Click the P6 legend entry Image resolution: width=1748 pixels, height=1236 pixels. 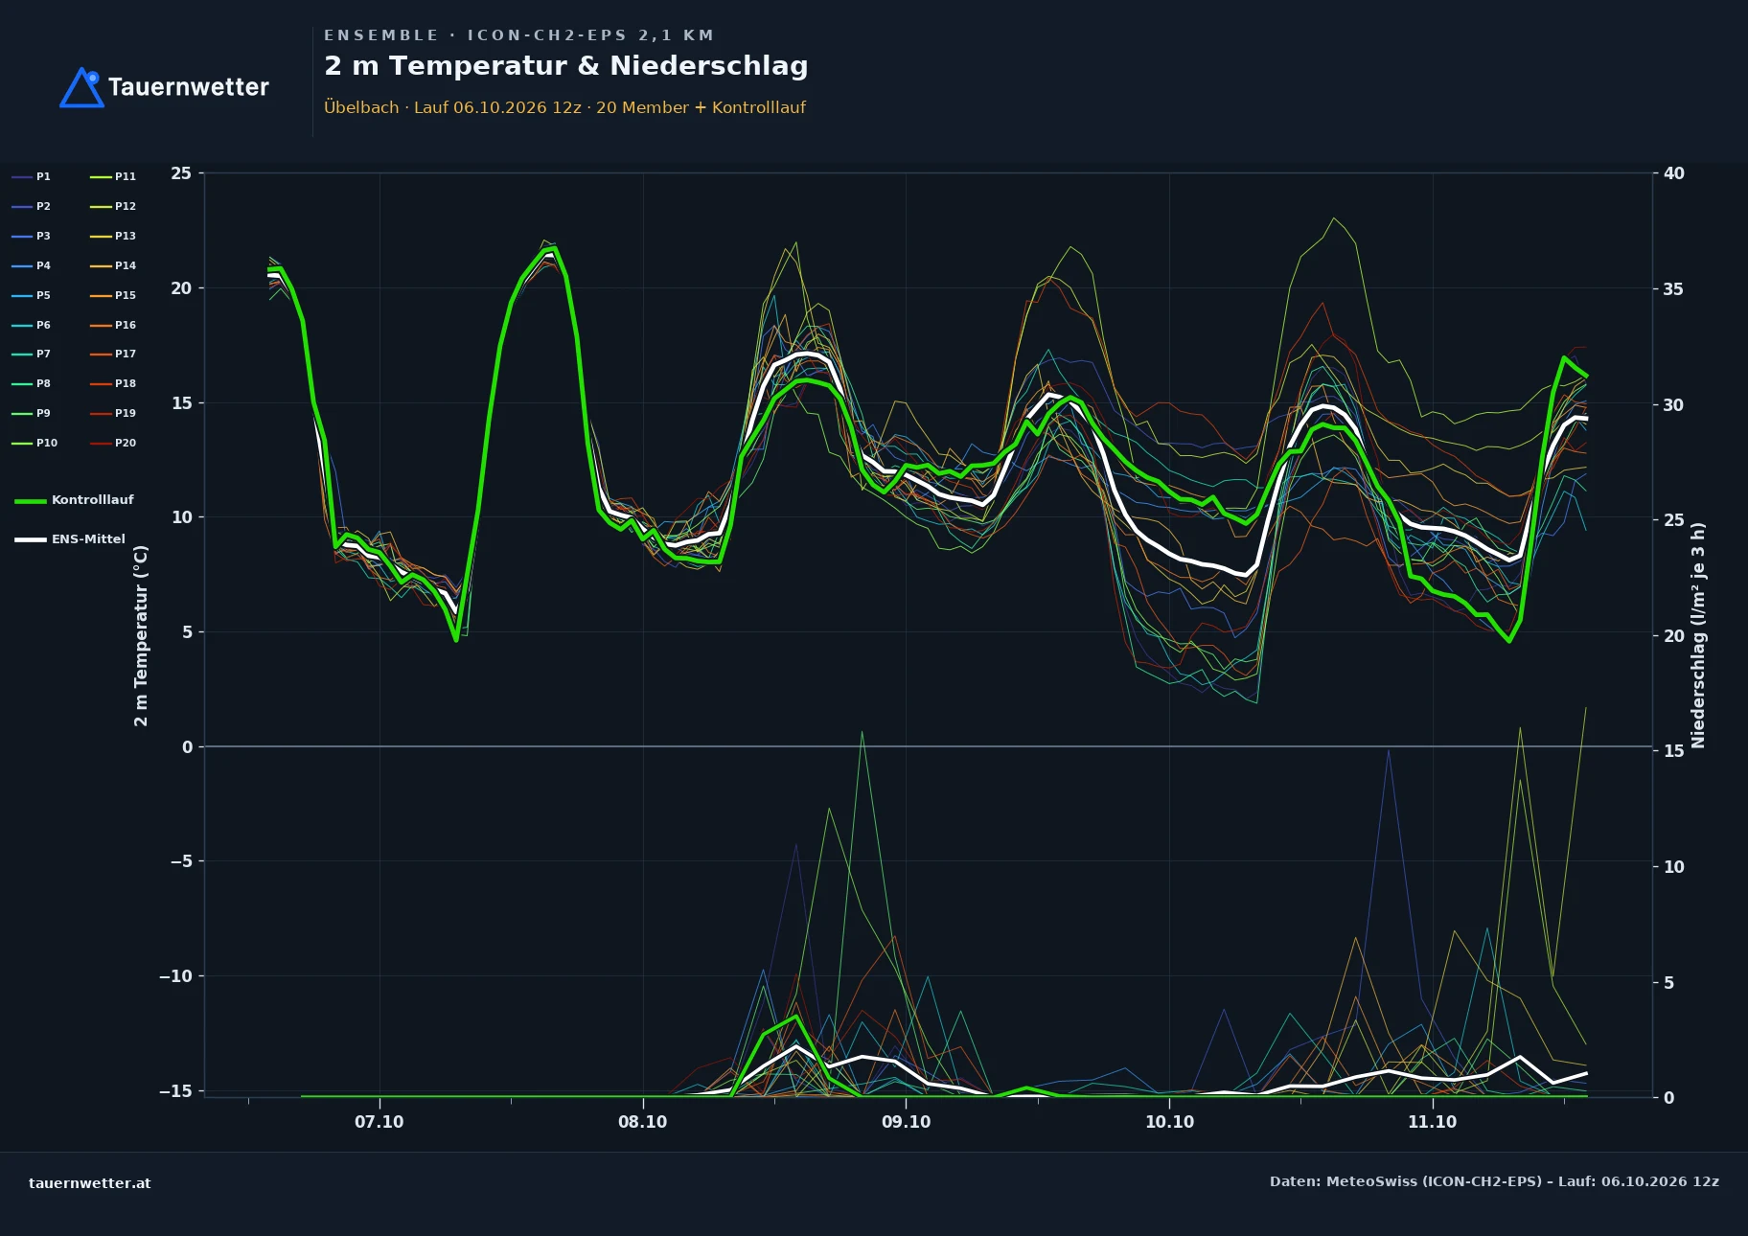click(32, 325)
